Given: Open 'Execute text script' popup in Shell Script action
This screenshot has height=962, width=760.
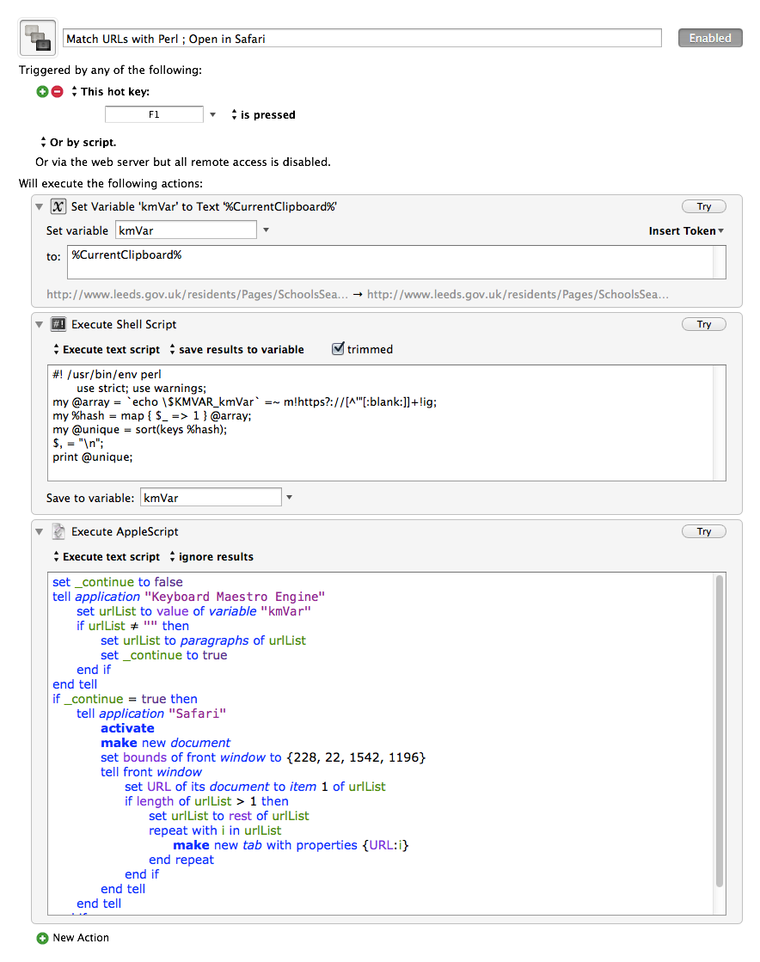Looking at the screenshot, I should (106, 349).
